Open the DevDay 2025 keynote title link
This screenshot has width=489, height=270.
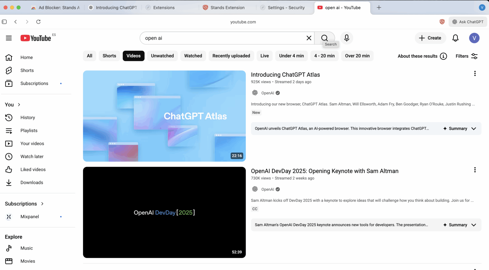(324, 171)
